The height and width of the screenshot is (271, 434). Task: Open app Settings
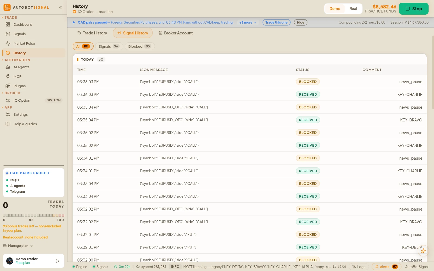[34, 114]
